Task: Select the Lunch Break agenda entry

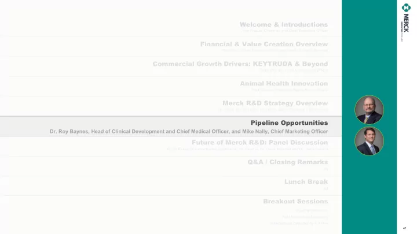Action: coord(306,182)
